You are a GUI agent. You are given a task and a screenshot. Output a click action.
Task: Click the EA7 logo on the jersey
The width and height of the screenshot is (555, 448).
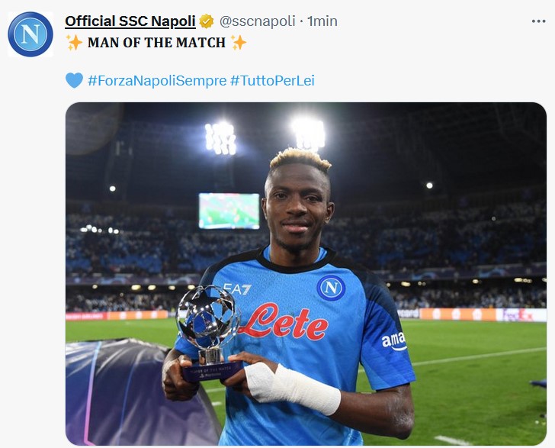237,289
